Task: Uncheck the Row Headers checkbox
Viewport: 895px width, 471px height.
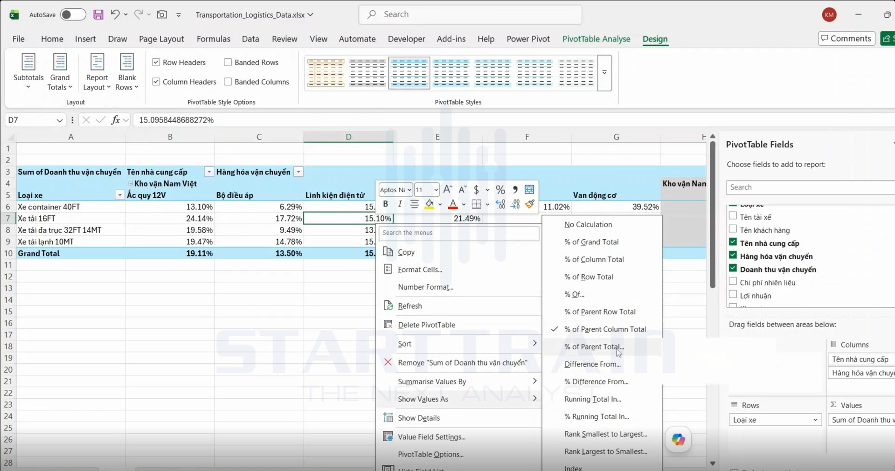Action: [156, 62]
